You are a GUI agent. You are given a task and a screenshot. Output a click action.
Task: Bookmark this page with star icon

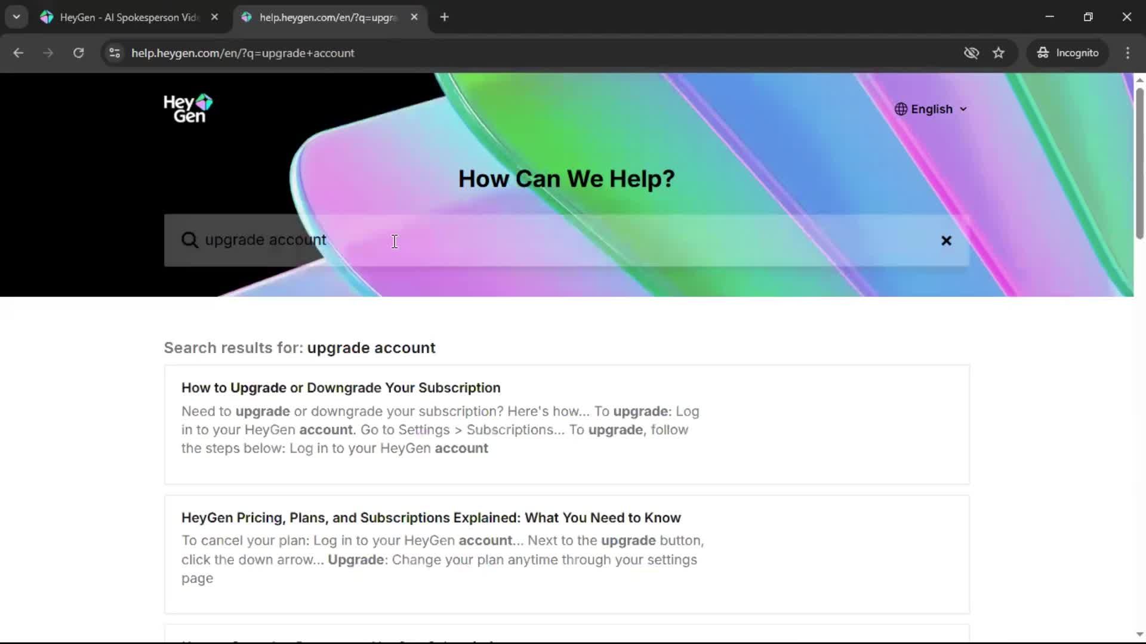tap(999, 53)
